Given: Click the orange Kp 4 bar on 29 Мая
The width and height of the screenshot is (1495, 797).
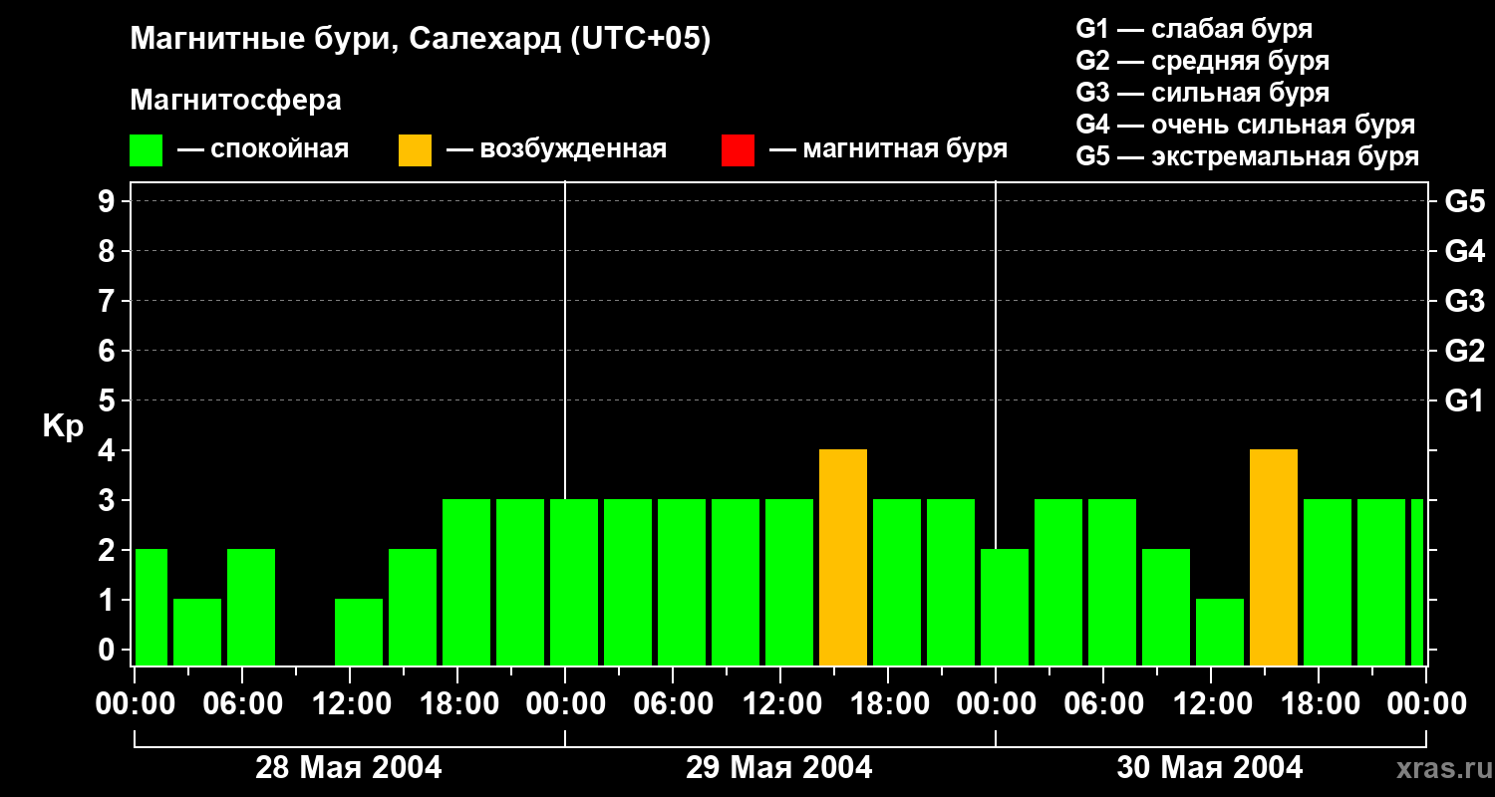Looking at the screenshot, I should click(x=843, y=558).
